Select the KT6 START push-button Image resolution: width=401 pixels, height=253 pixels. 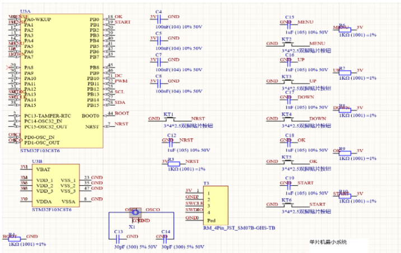(288, 205)
